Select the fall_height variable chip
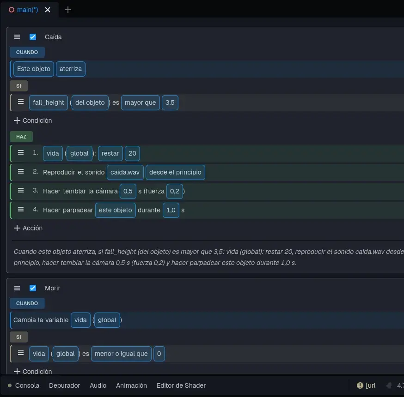 pyautogui.click(x=49, y=102)
